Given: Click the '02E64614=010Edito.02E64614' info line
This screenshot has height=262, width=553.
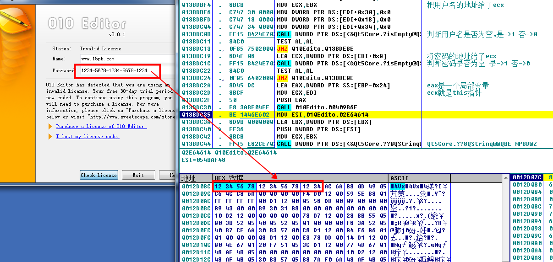Looking at the screenshot, I should [229, 153].
